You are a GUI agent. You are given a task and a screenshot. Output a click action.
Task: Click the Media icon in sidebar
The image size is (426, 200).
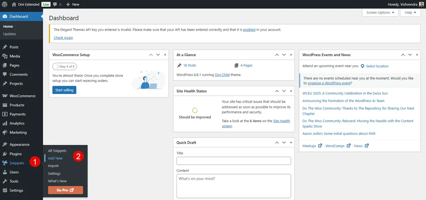(5, 56)
